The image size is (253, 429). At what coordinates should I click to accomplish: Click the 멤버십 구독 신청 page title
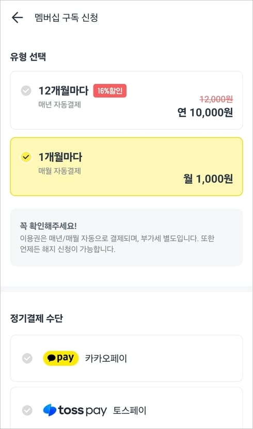coord(66,18)
